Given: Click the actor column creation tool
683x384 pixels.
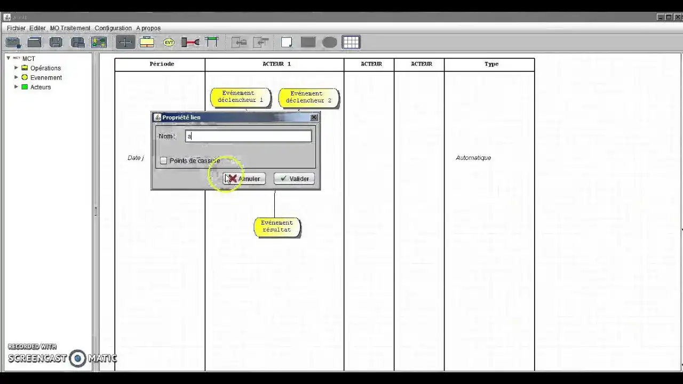Looking at the screenshot, I should (x=212, y=42).
